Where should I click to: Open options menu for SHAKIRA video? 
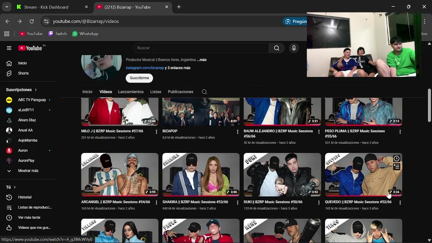[x=238, y=202]
